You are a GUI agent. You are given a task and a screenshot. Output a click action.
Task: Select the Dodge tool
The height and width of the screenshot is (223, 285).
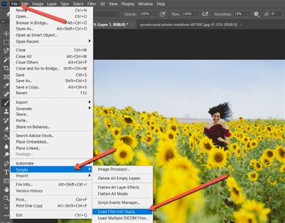(x=6, y=154)
